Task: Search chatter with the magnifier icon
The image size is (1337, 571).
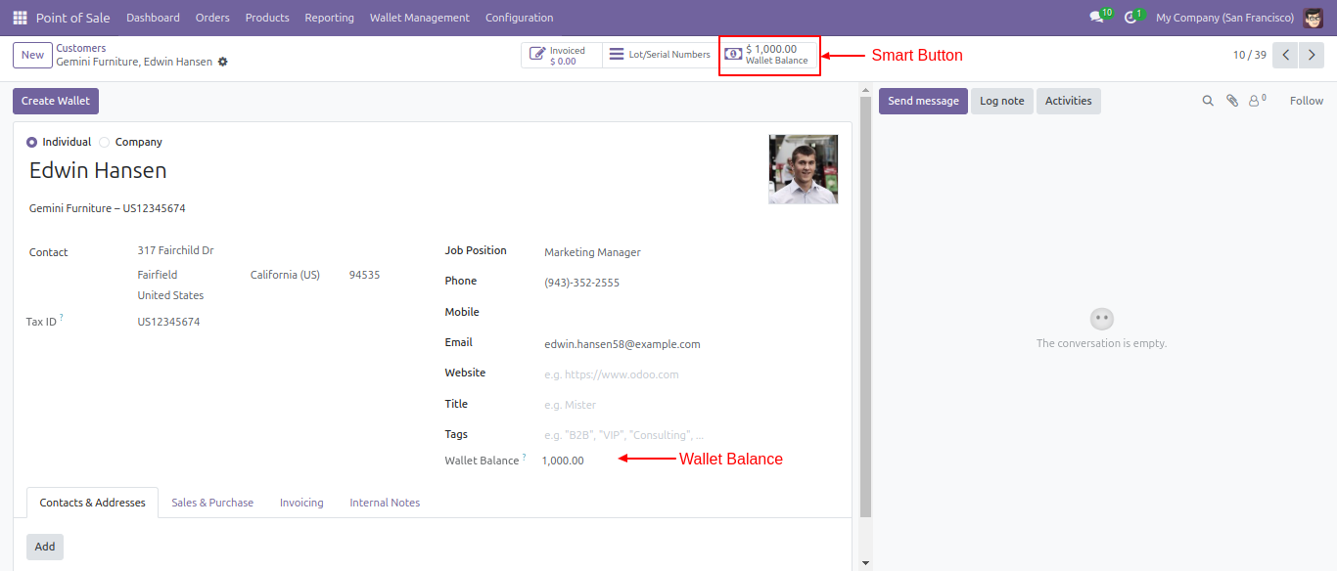Action: (1208, 101)
